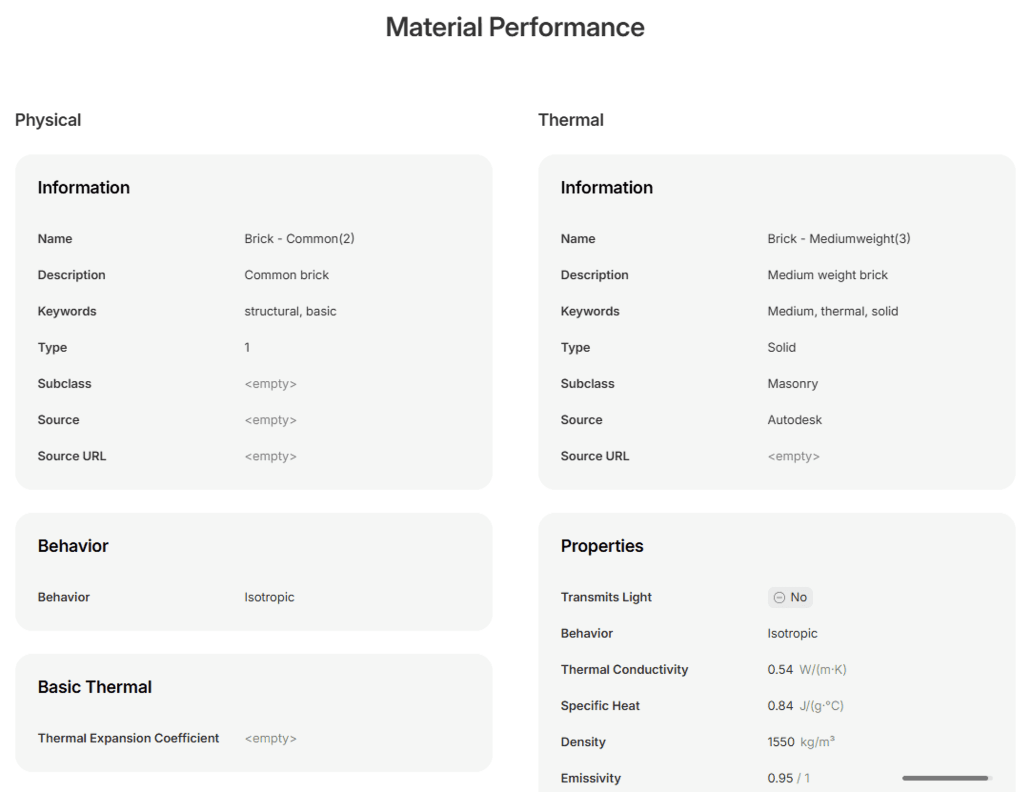Open the Behavior selector in the Physical panel

pos(269,597)
